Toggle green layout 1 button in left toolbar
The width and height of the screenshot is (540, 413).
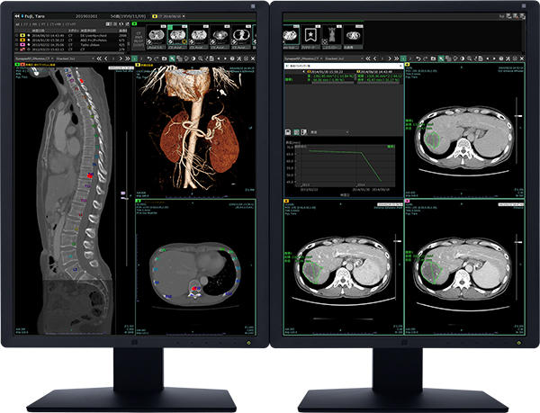click(134, 58)
